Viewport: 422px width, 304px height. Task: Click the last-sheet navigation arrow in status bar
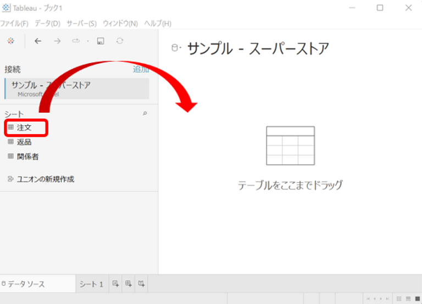click(x=387, y=299)
